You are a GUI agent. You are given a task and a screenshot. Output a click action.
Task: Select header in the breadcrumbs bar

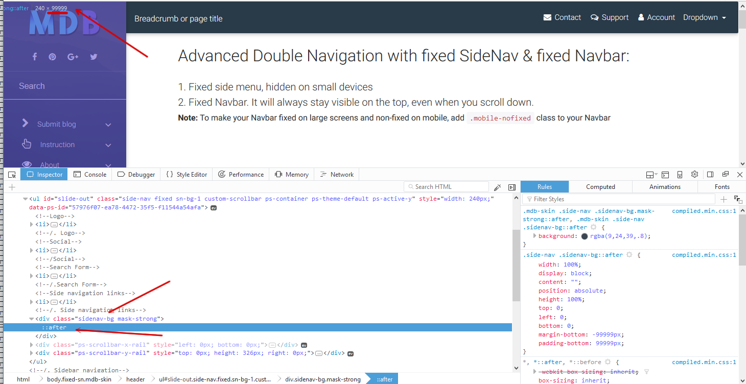pyautogui.click(x=135, y=379)
